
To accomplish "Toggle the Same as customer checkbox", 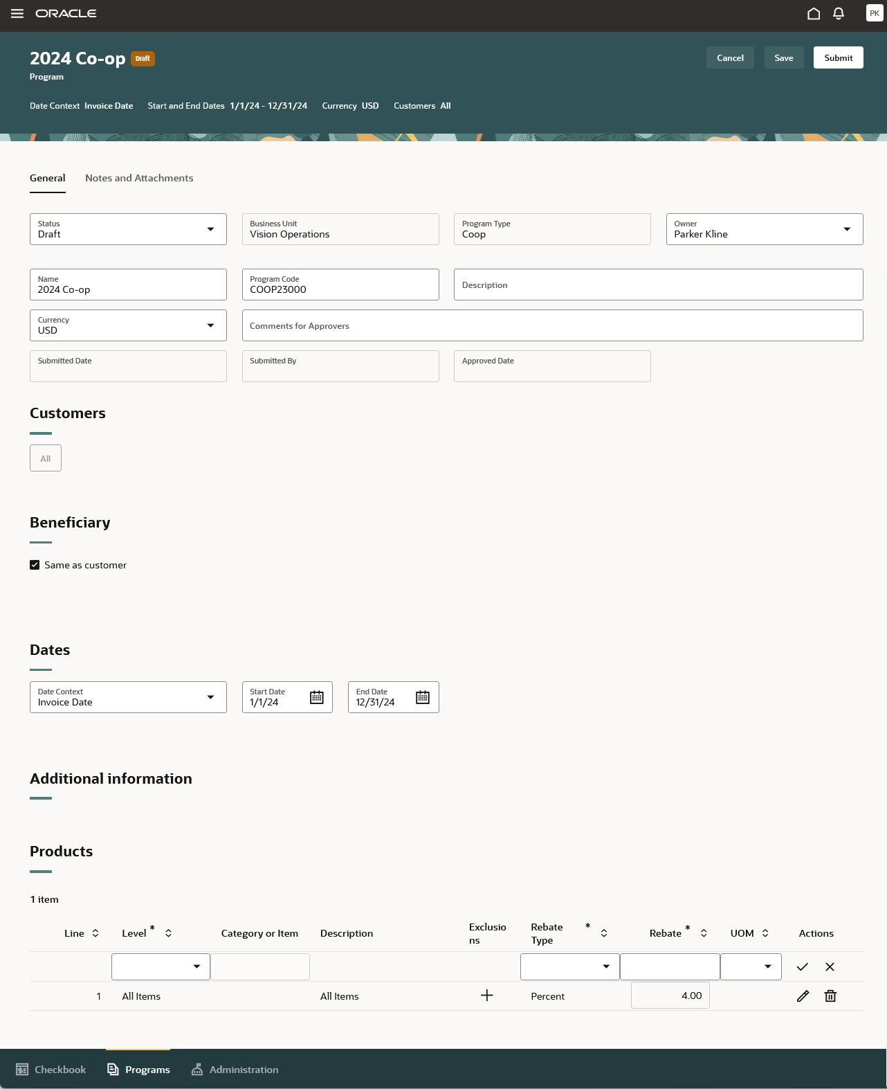I will [35, 565].
